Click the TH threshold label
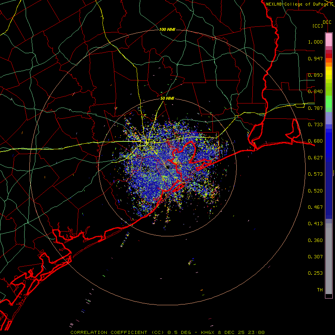This screenshot has height=335, width=335. (320, 290)
